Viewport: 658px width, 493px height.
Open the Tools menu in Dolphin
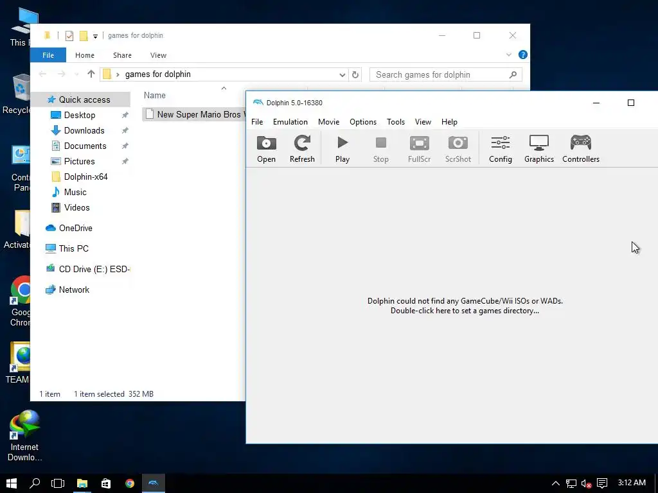pyautogui.click(x=396, y=122)
